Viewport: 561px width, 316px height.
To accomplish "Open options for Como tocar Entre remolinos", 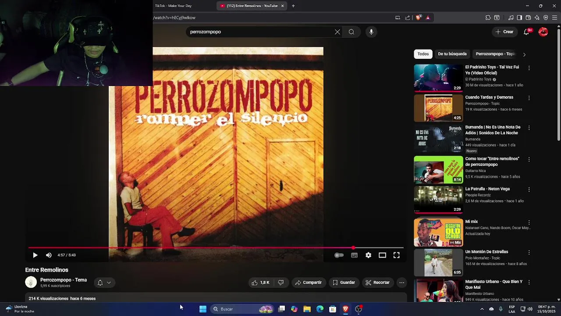I will coord(529,159).
